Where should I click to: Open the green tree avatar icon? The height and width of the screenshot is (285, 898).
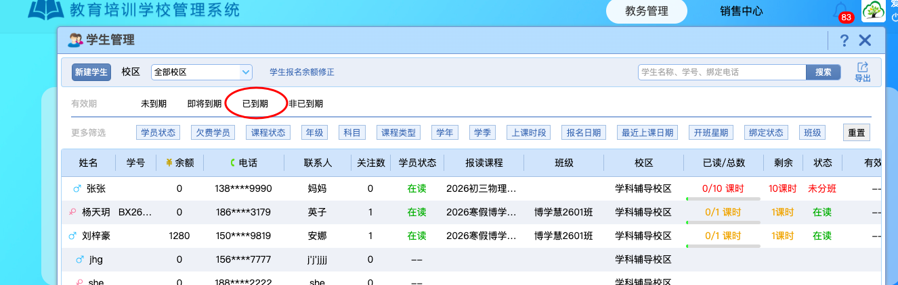tap(873, 11)
